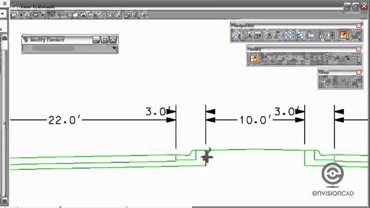Image resolution: width=370 pixels, height=208 pixels.
Task: Expand the View Attributes dropdown arrow
Action: coord(21,15)
